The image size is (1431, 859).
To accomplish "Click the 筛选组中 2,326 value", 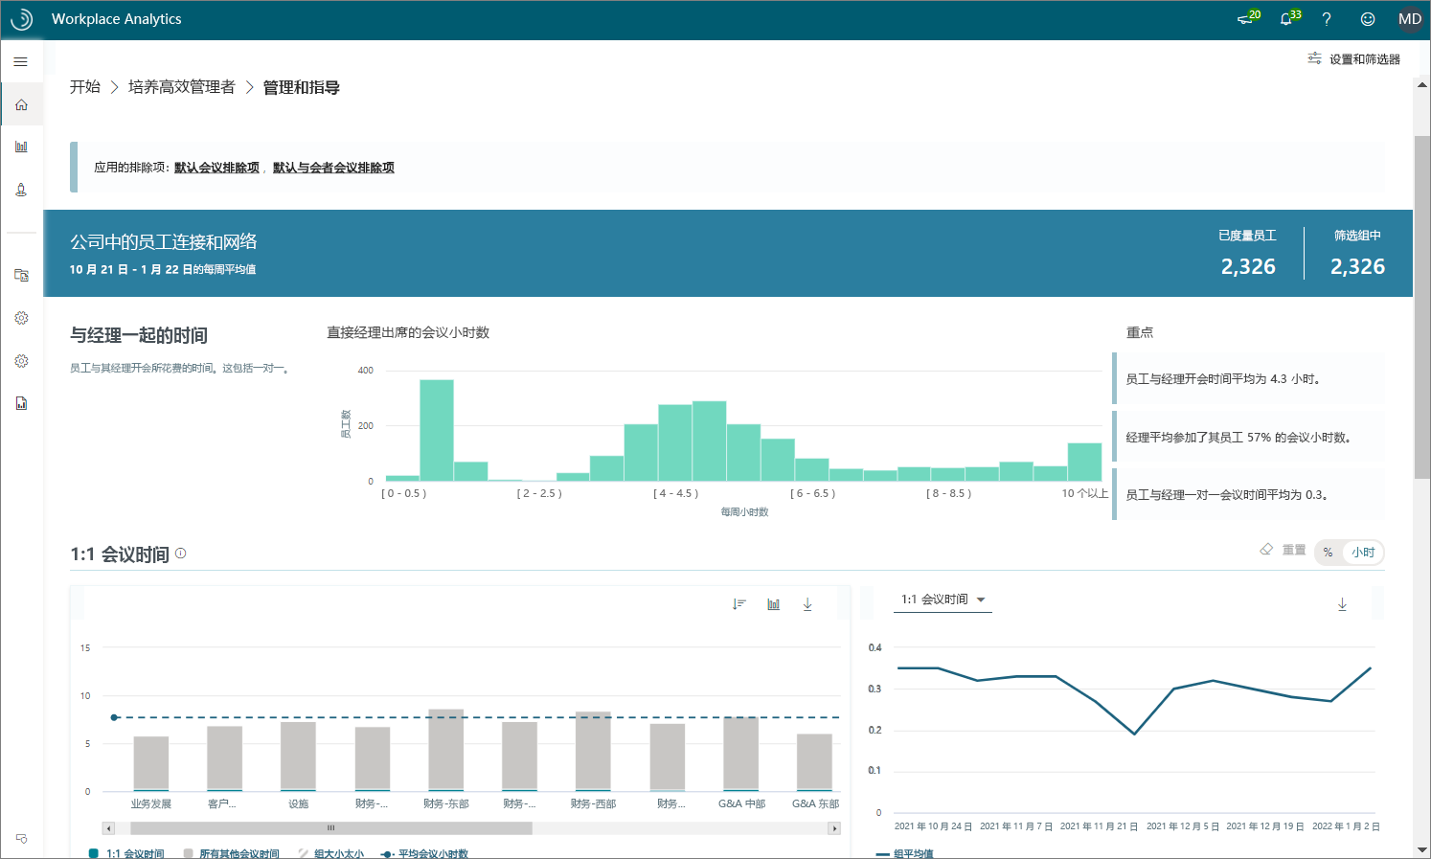I will (x=1357, y=267).
